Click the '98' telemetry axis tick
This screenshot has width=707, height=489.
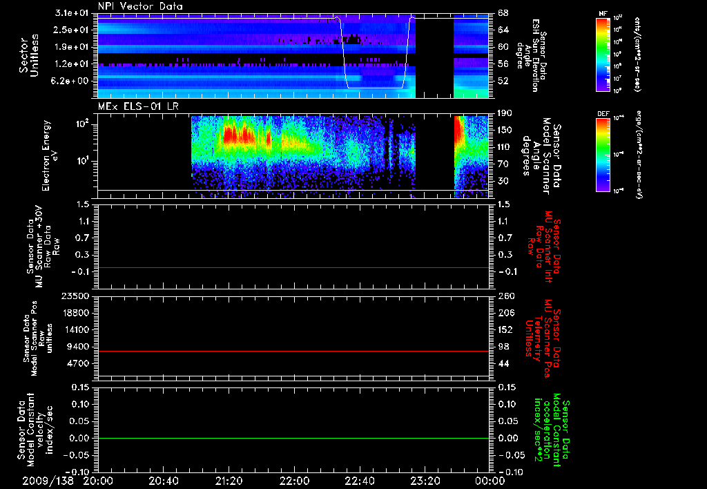pyautogui.click(x=503, y=347)
